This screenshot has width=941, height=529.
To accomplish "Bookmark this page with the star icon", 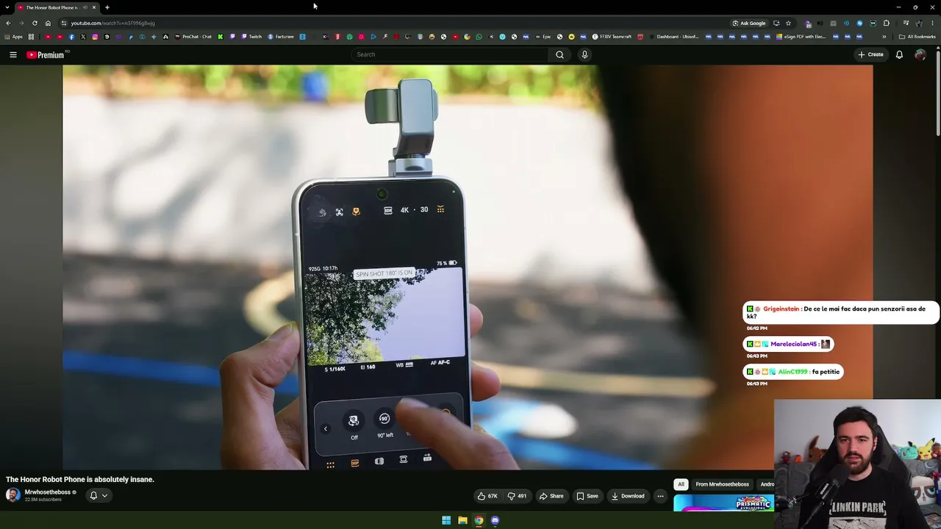I will pos(788,23).
